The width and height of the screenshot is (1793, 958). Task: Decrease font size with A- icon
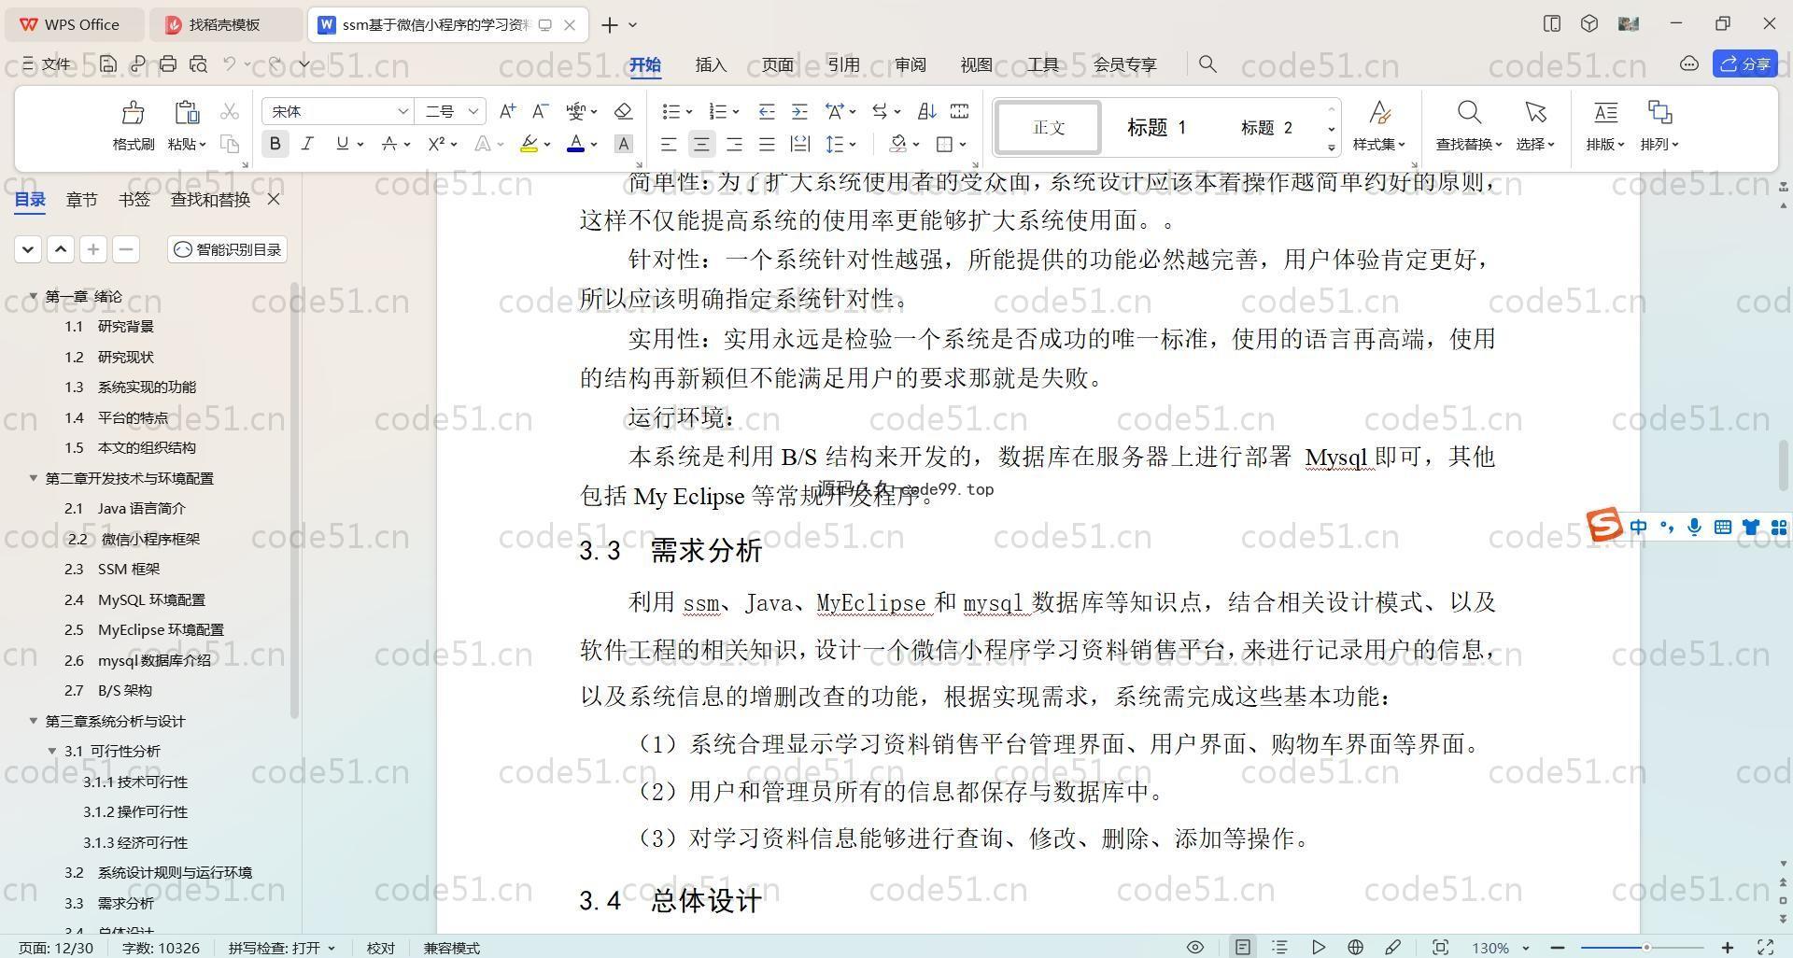[540, 111]
